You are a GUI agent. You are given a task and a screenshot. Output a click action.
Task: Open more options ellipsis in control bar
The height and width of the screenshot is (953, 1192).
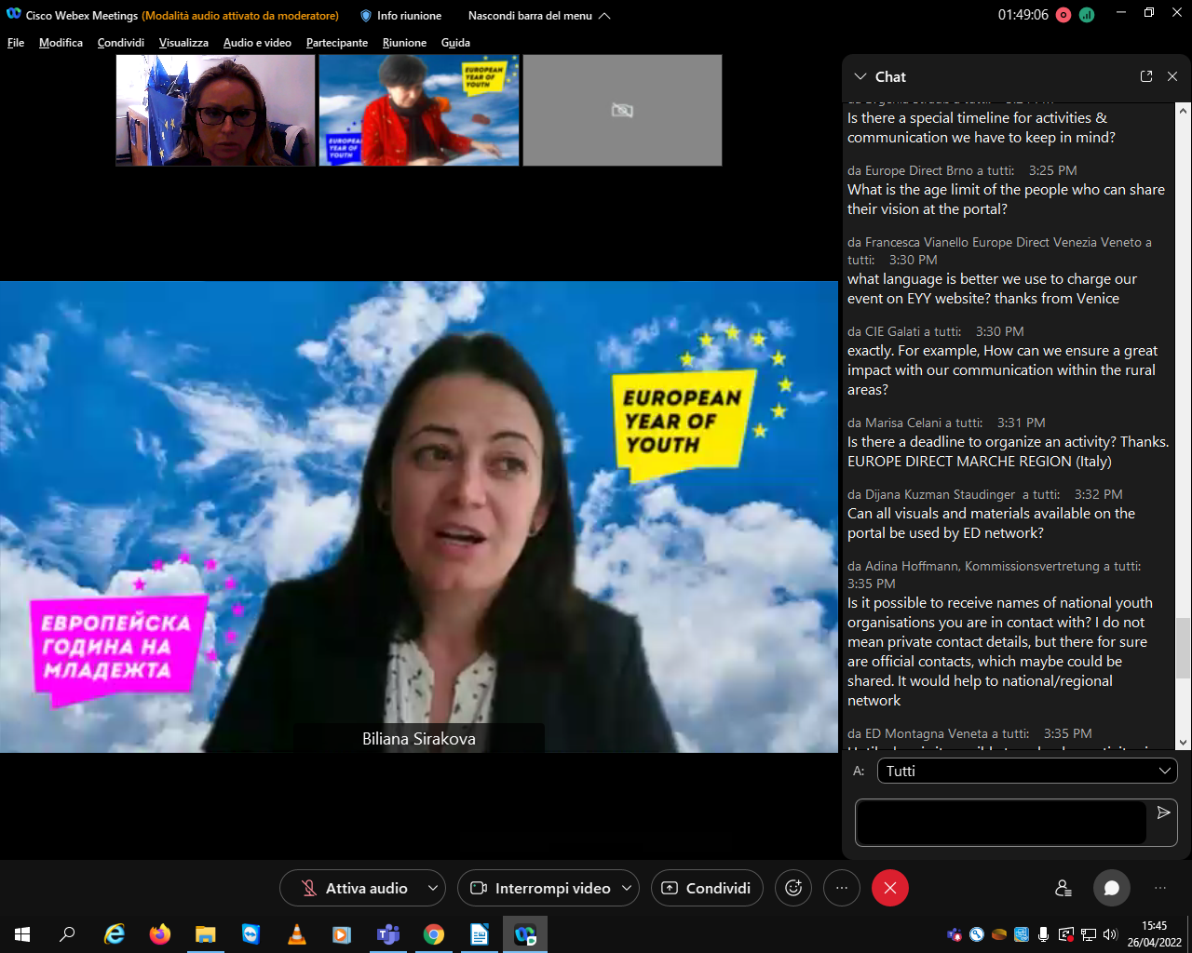click(842, 888)
